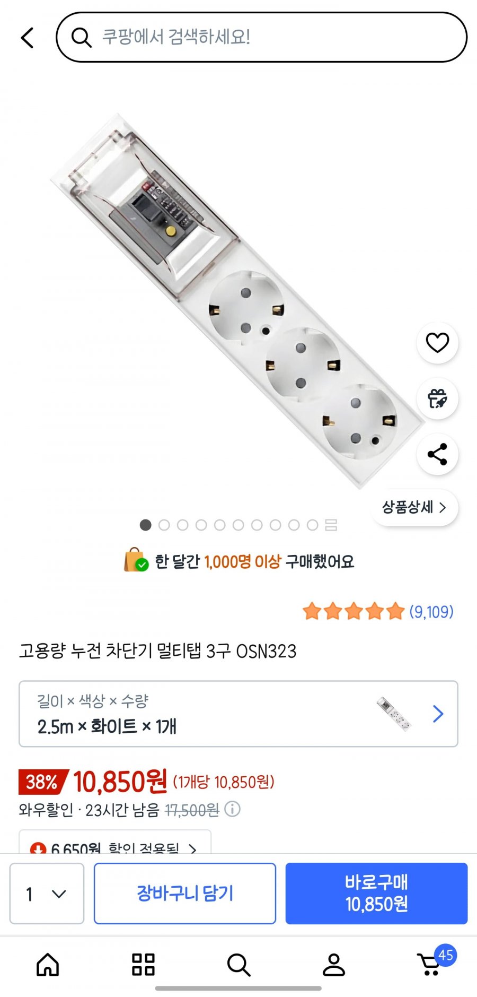Tap the main power strip product image
The width and height of the screenshot is (477, 997).
point(238,300)
